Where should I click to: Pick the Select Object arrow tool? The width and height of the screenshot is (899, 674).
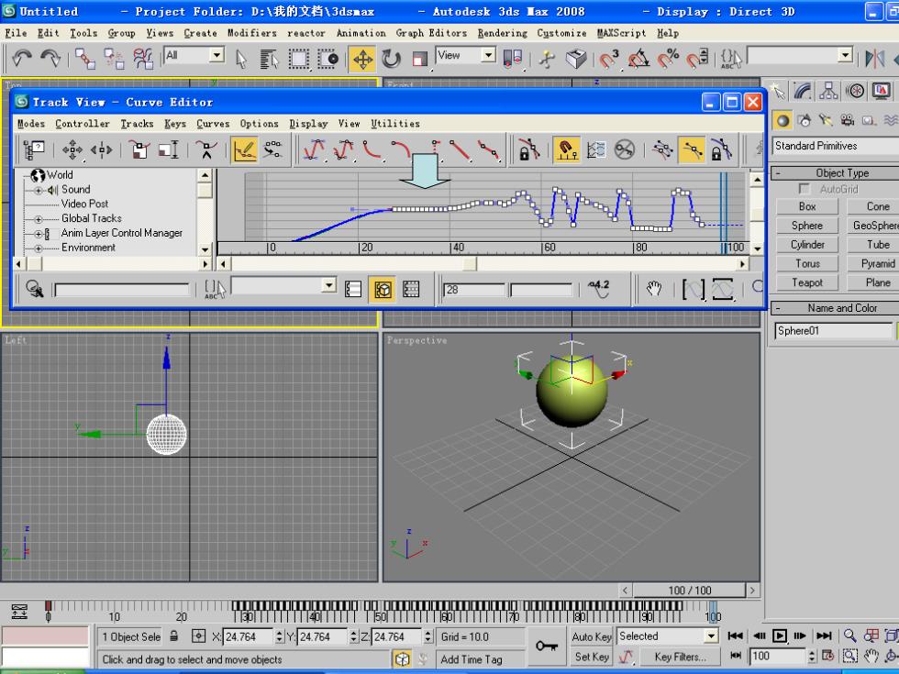tap(241, 59)
